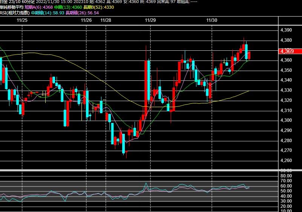The width and height of the screenshot is (302, 212).
Task: Click the 4,390 price axis label
Action: [x=286, y=30]
